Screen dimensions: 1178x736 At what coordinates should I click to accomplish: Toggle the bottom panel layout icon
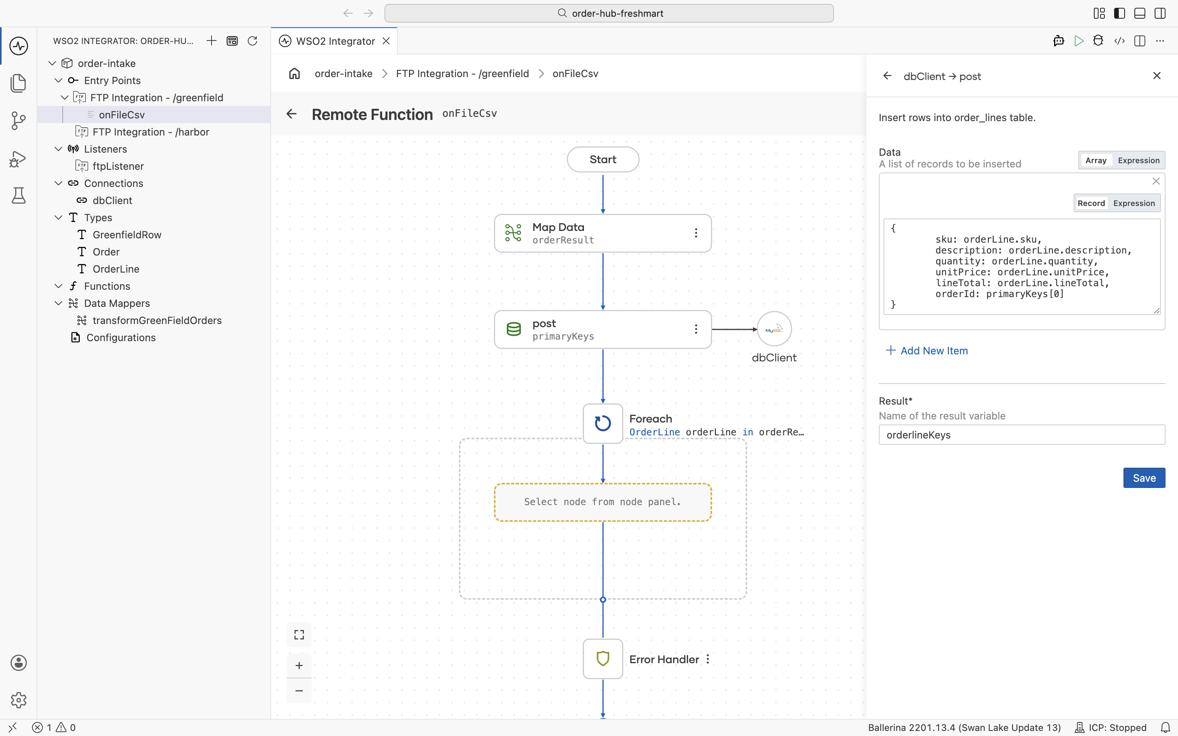coord(1139,13)
